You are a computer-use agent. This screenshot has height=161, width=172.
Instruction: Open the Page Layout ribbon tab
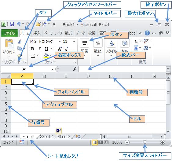(53, 33)
